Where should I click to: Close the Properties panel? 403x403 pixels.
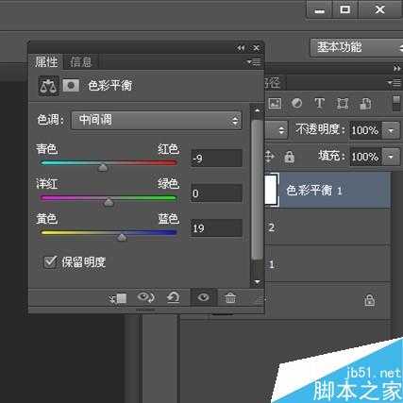coord(256,48)
